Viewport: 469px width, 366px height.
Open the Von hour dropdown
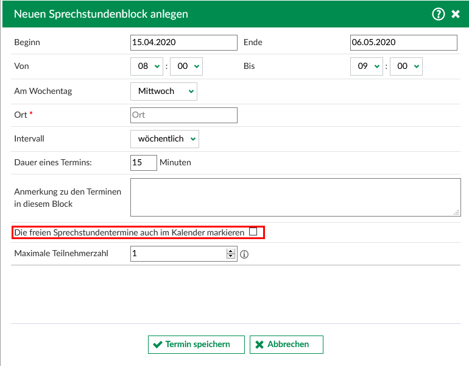pyautogui.click(x=147, y=66)
